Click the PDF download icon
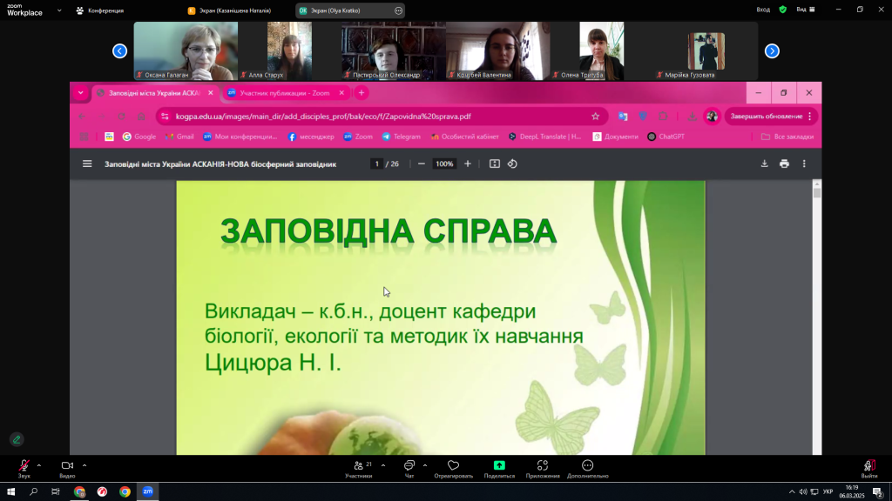 click(x=764, y=164)
